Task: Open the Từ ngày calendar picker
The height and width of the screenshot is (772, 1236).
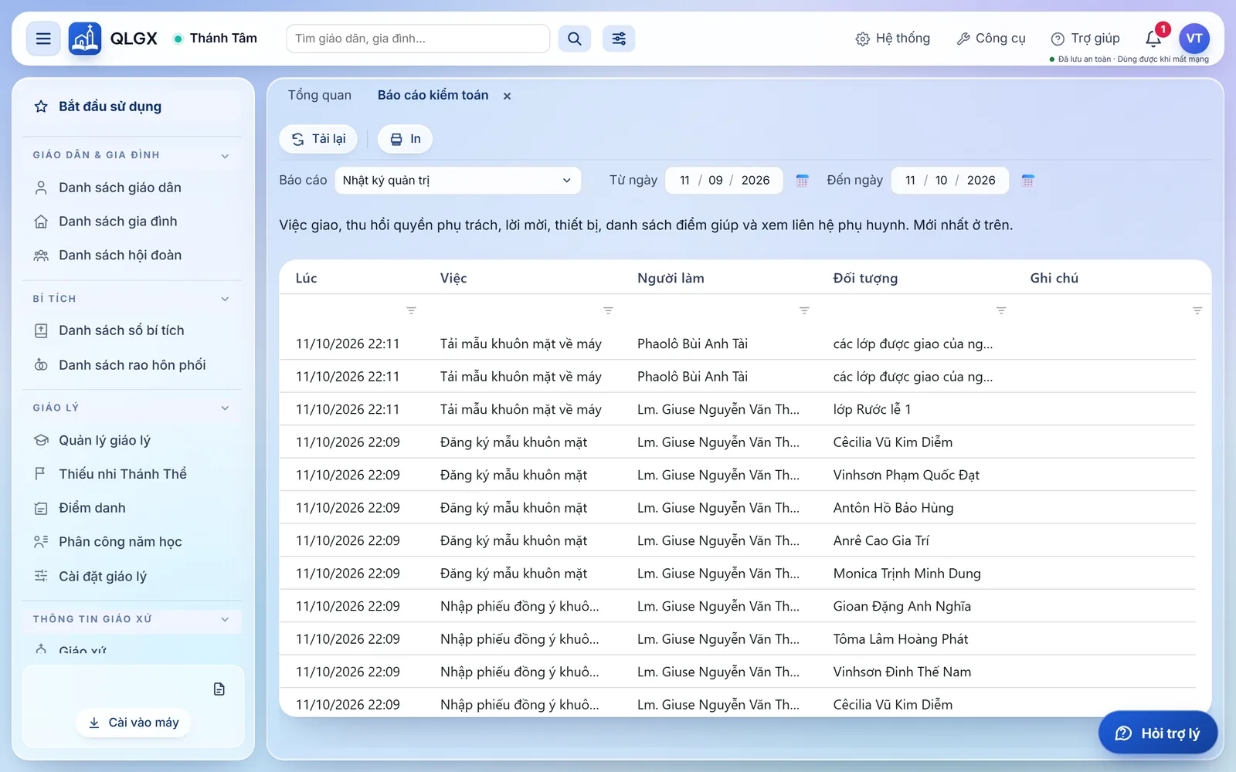Action: tap(803, 181)
